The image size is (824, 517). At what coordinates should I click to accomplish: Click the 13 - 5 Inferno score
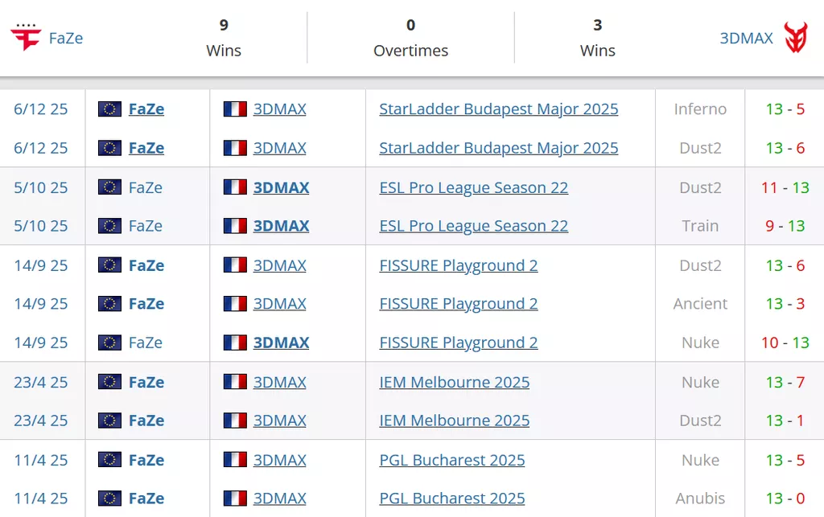pos(785,109)
